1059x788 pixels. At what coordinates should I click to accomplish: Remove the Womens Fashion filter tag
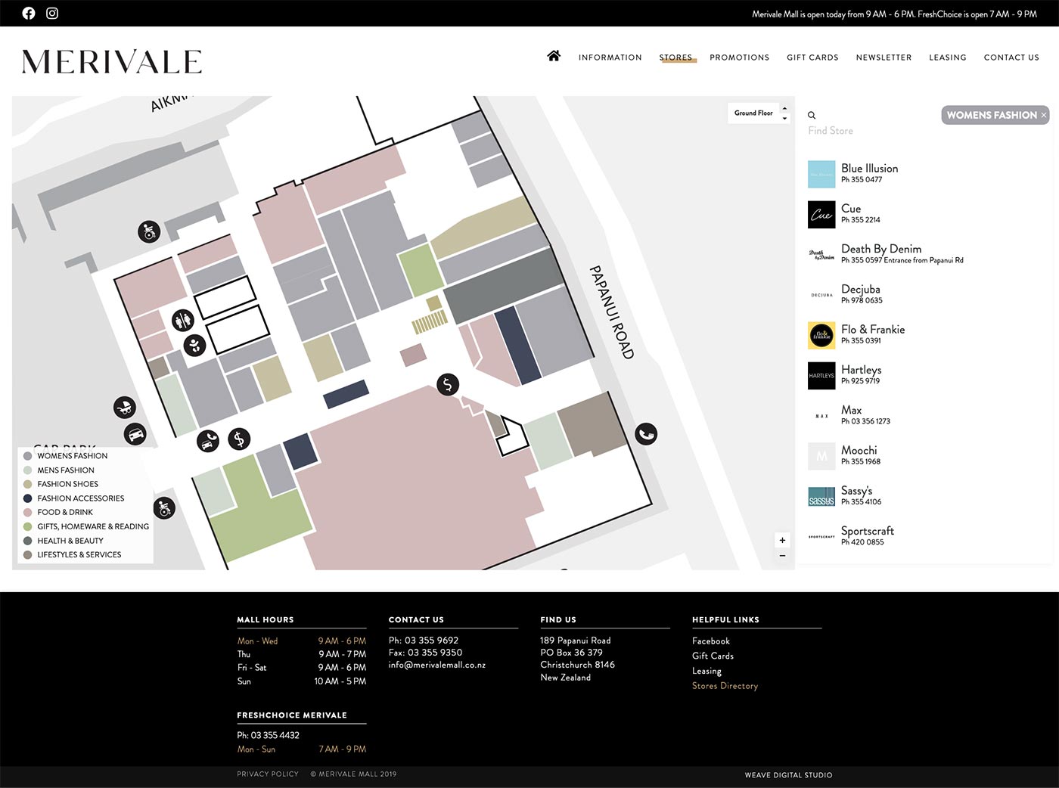[1044, 115]
